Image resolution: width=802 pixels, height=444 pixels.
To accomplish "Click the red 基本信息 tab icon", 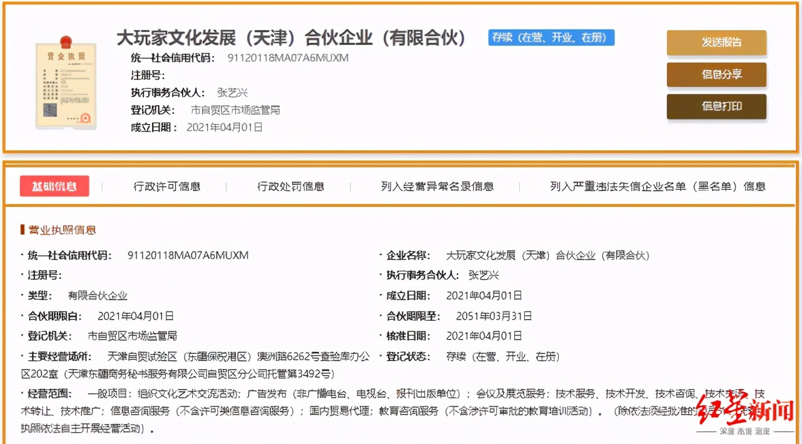I will pos(54,186).
